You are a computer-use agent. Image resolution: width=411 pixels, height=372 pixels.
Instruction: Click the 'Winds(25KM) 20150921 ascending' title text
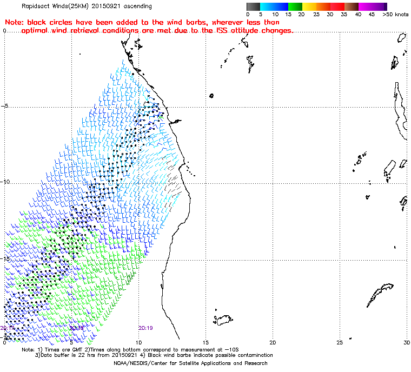[101, 6]
